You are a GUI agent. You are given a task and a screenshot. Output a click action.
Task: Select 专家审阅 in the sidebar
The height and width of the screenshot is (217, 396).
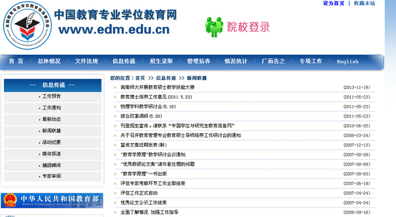pos(51,176)
